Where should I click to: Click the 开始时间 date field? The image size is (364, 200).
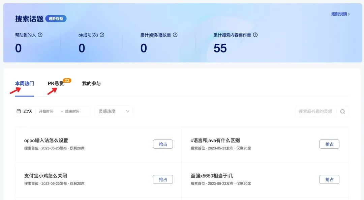coord(46,111)
